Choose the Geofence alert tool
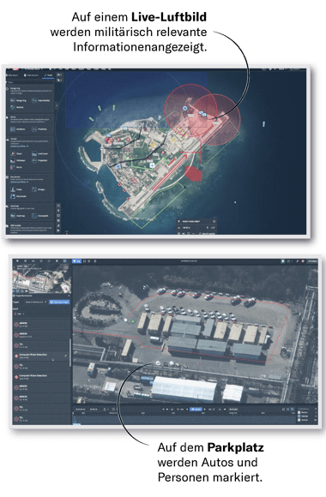The width and height of the screenshot is (326, 497). (x=17, y=129)
